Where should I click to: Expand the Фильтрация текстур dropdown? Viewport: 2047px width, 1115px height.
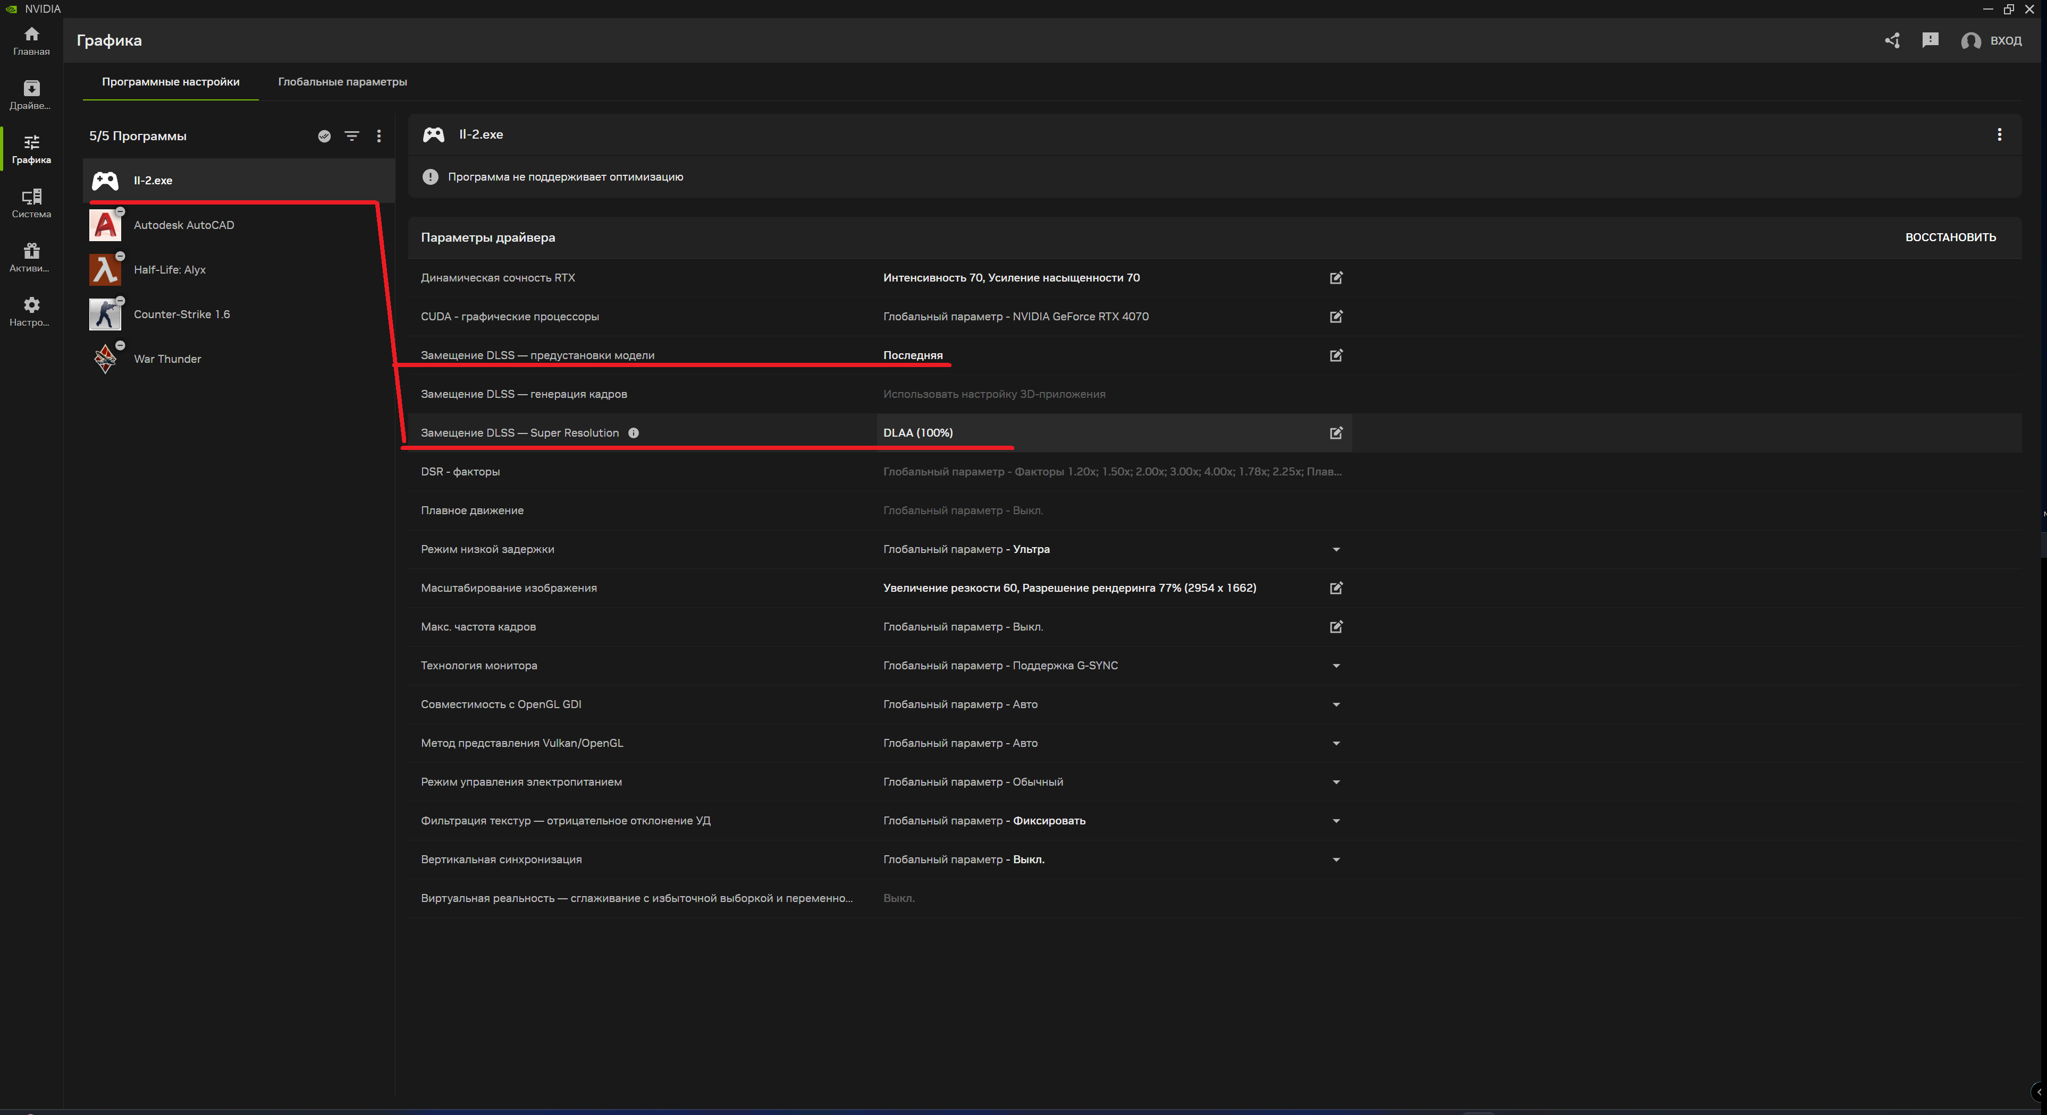[x=1336, y=821]
